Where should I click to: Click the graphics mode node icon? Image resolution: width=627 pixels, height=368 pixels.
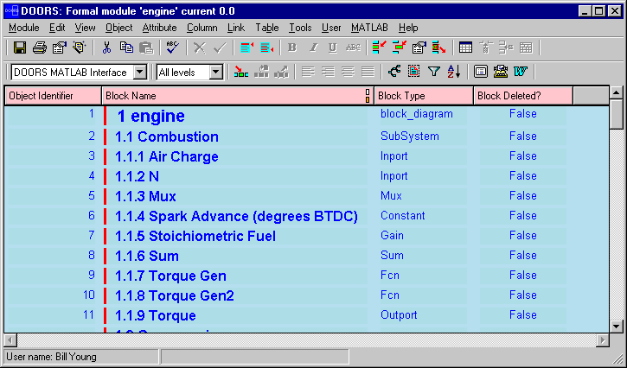click(394, 72)
